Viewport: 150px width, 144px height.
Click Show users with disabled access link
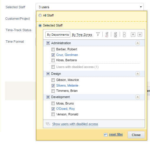pos(75,124)
